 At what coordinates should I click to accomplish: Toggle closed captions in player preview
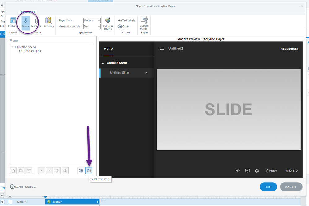coord(247,170)
